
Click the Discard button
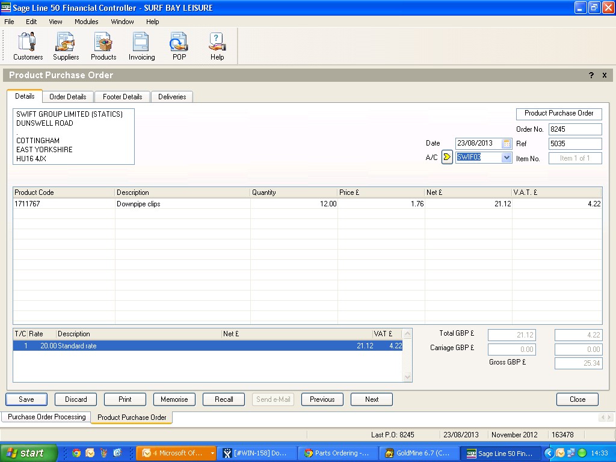(x=76, y=399)
